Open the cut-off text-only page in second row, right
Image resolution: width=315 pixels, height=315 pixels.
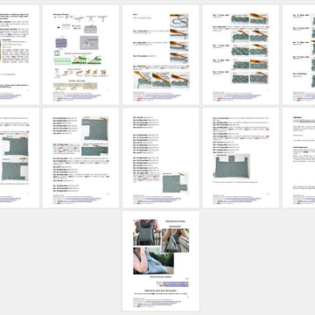[x=298, y=157]
